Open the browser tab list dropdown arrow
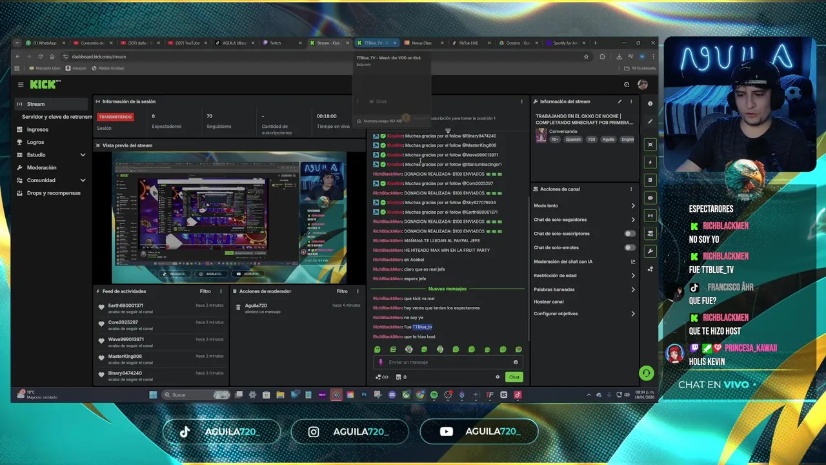This screenshot has height=465, width=826. [17, 43]
